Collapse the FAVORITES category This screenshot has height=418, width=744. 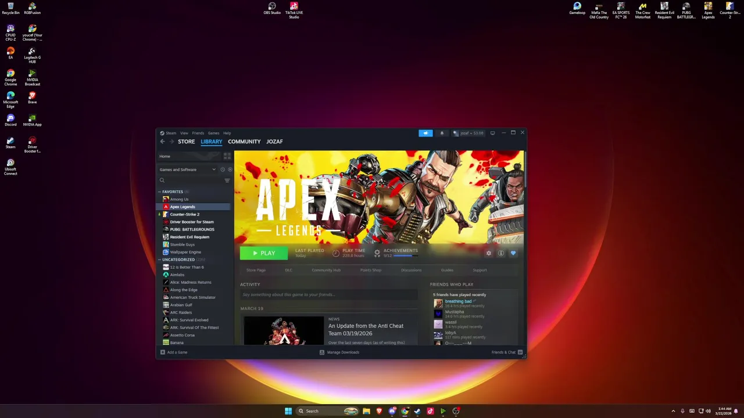pyautogui.click(x=160, y=192)
